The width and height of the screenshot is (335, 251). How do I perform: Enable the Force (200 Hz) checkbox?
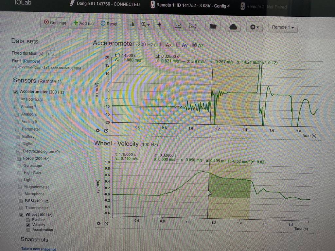19,159
